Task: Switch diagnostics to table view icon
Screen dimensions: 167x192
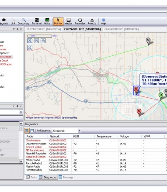Action: pos(27,130)
